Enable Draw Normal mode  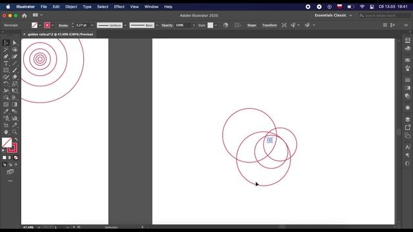(5, 164)
